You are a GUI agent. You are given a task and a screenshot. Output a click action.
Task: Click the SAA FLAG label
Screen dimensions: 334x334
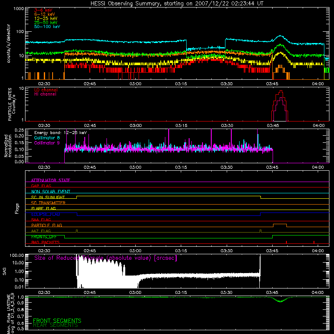41,220
